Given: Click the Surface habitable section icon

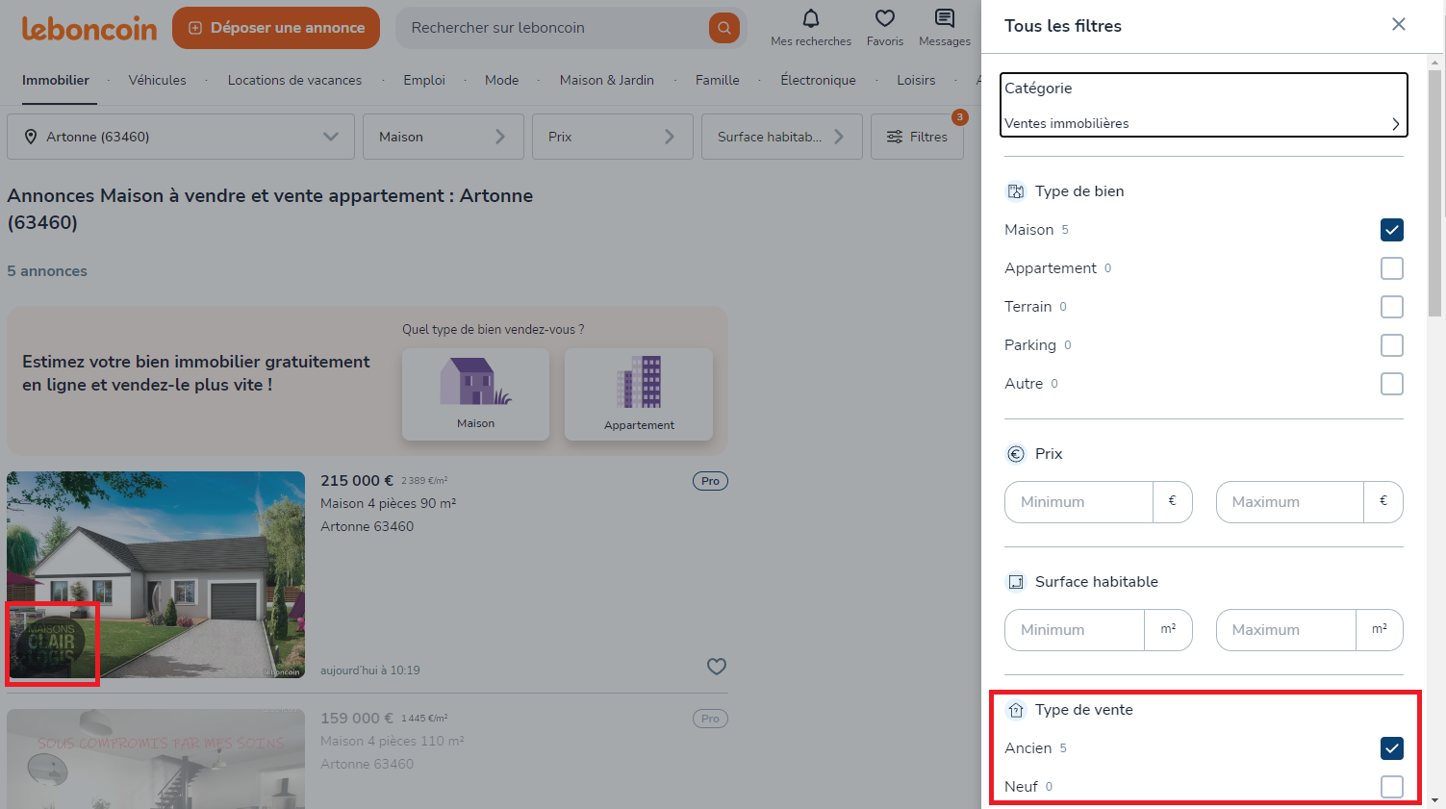Looking at the screenshot, I should click(1016, 582).
